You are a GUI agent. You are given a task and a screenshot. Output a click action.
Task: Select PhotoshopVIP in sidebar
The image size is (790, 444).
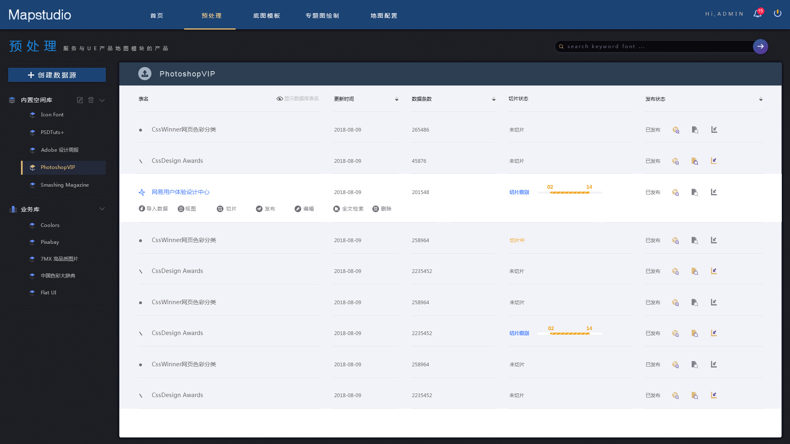point(58,167)
